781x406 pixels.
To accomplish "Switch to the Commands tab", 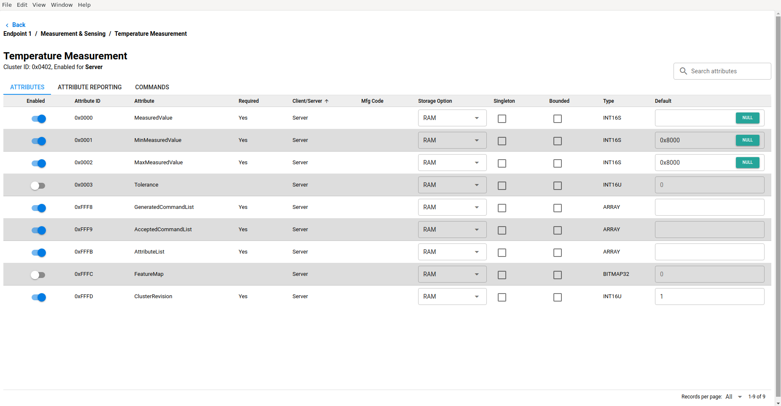I will point(152,87).
